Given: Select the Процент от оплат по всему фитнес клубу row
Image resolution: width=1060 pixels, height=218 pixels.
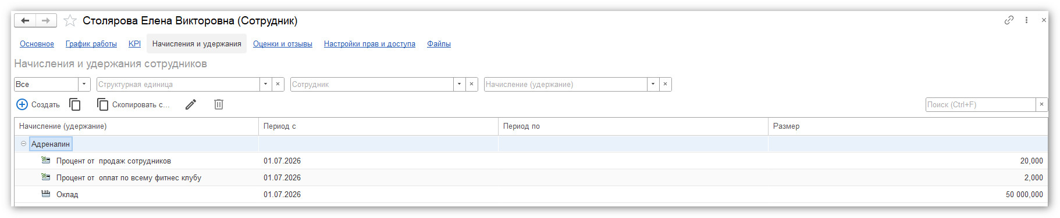Looking at the screenshot, I should (531, 178).
